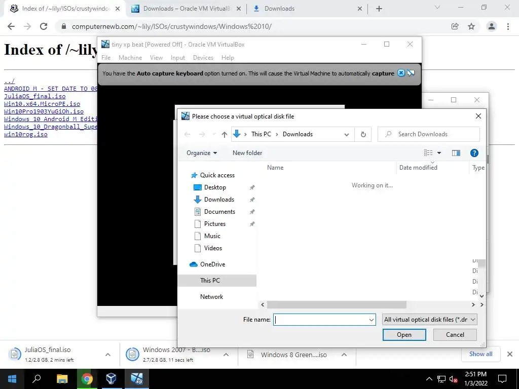The width and height of the screenshot is (519, 389).
Task: Suppress future auto capture keyboard messages
Action: (411, 73)
